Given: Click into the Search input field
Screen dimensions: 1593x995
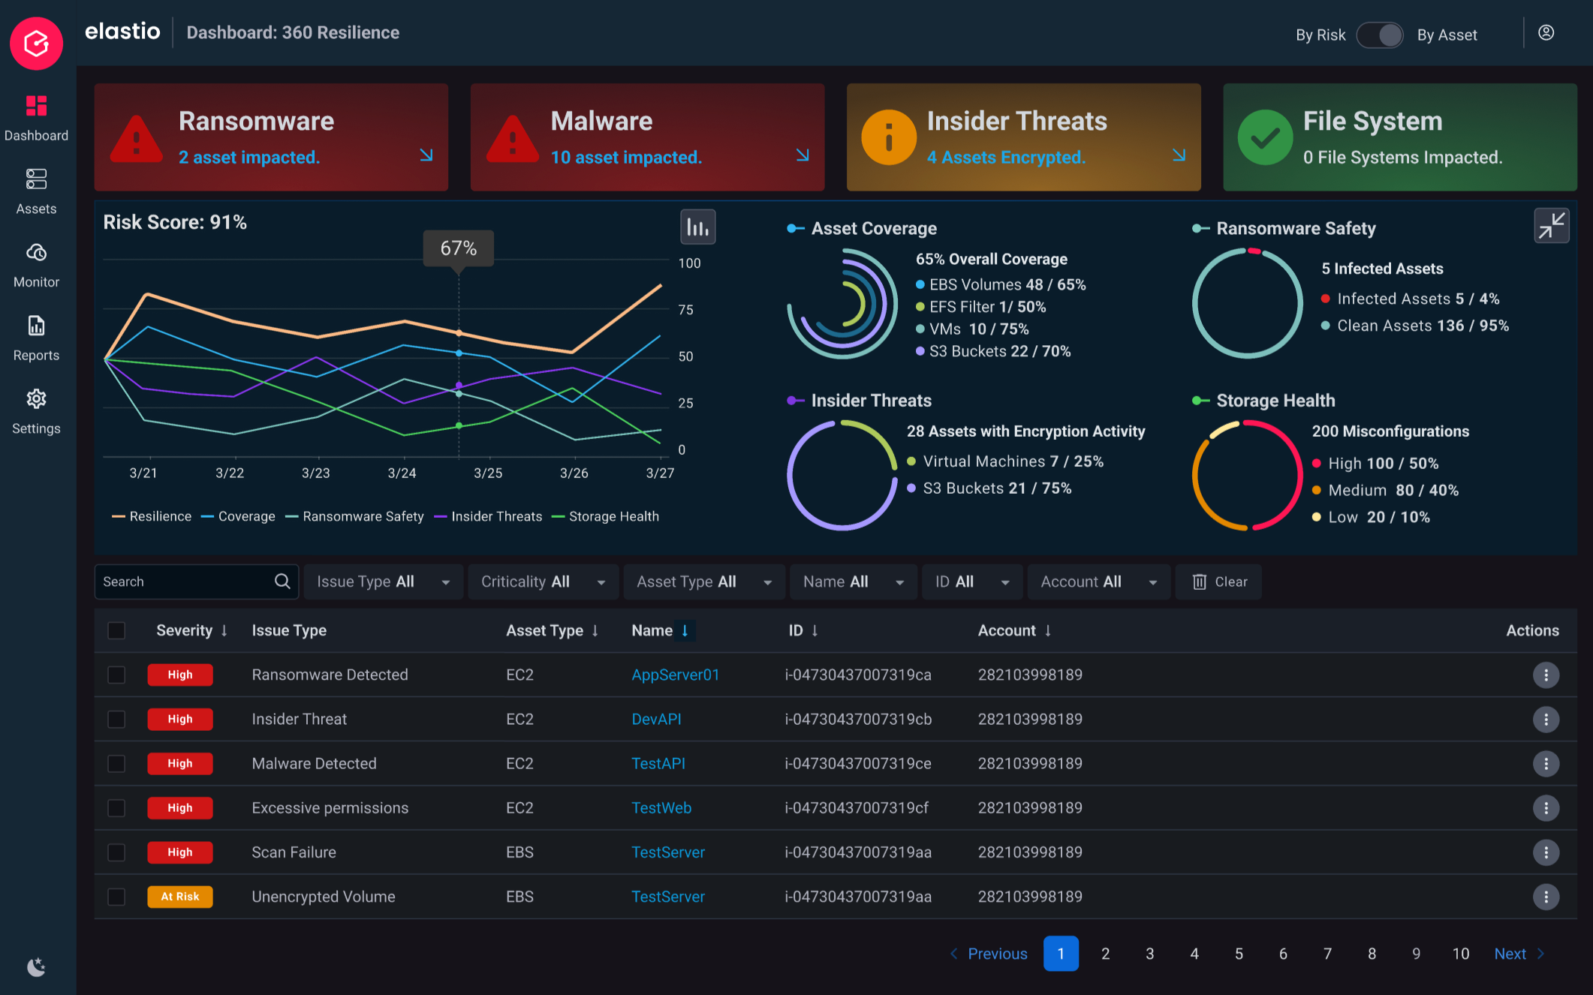Looking at the screenshot, I should pos(186,582).
